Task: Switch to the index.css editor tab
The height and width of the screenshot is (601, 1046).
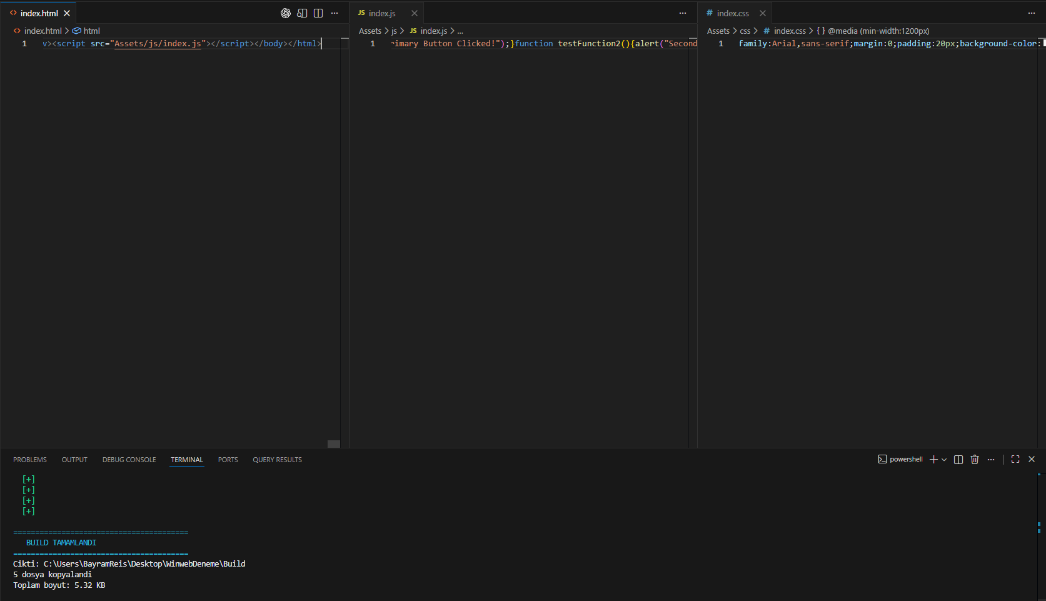Action: 735,13
